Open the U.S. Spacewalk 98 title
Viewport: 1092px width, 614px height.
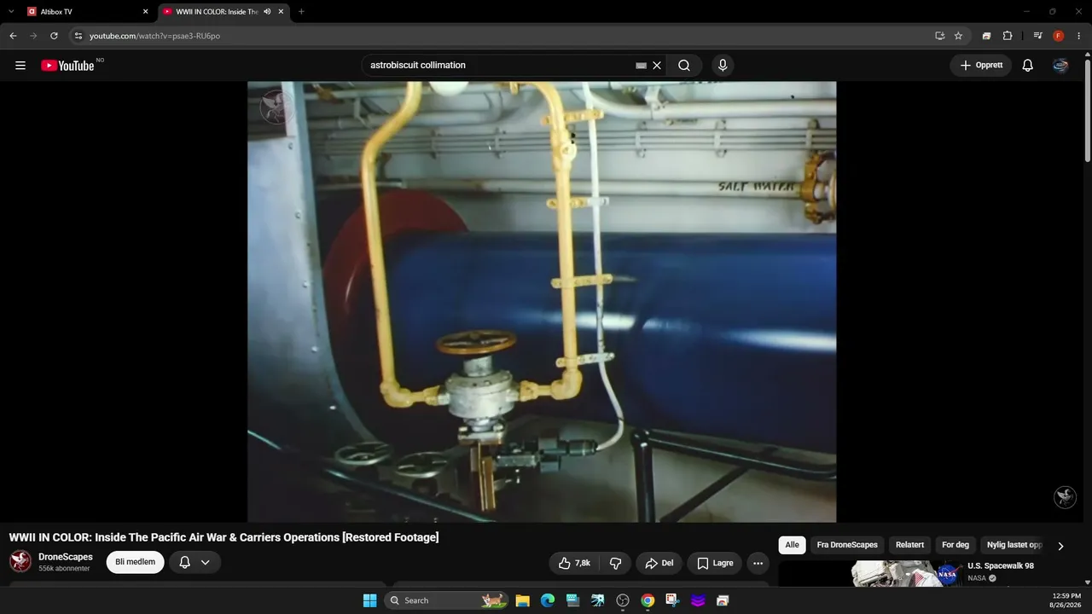[x=1001, y=566]
